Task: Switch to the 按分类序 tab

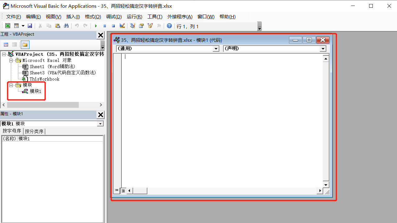Action: click(34, 131)
